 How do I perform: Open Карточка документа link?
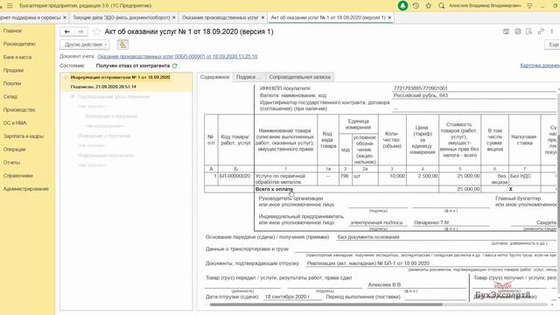point(540,66)
